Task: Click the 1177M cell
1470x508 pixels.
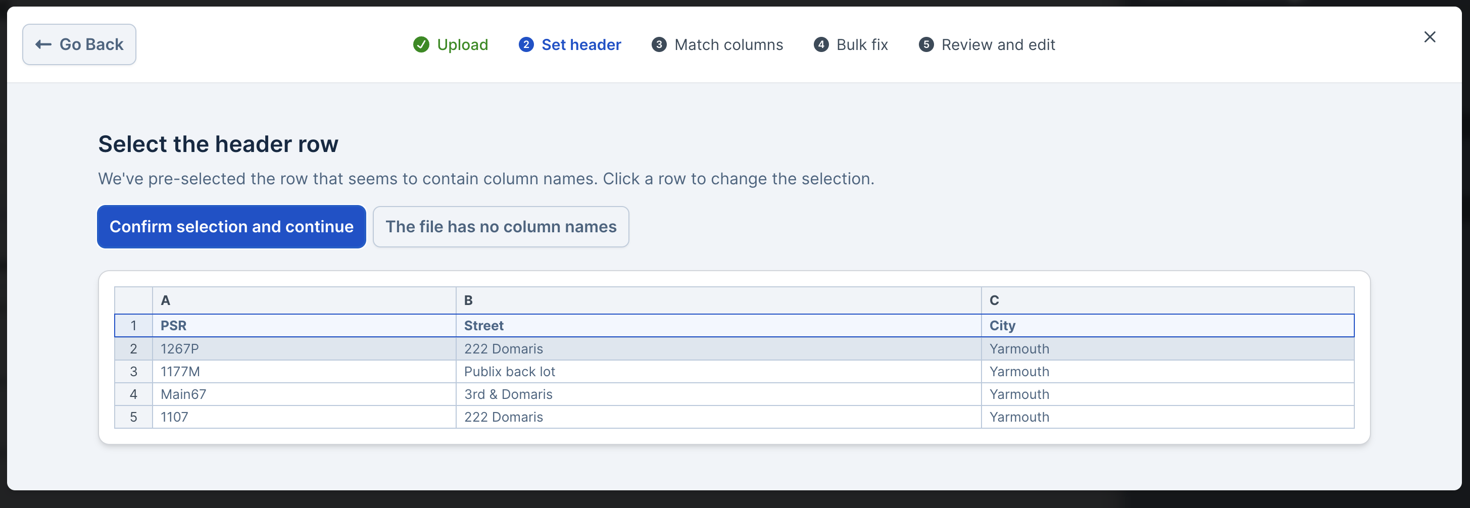Action: point(304,372)
